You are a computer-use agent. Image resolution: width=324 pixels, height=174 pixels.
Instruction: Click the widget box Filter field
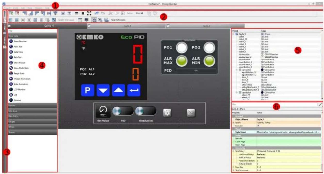(x=32, y=31)
